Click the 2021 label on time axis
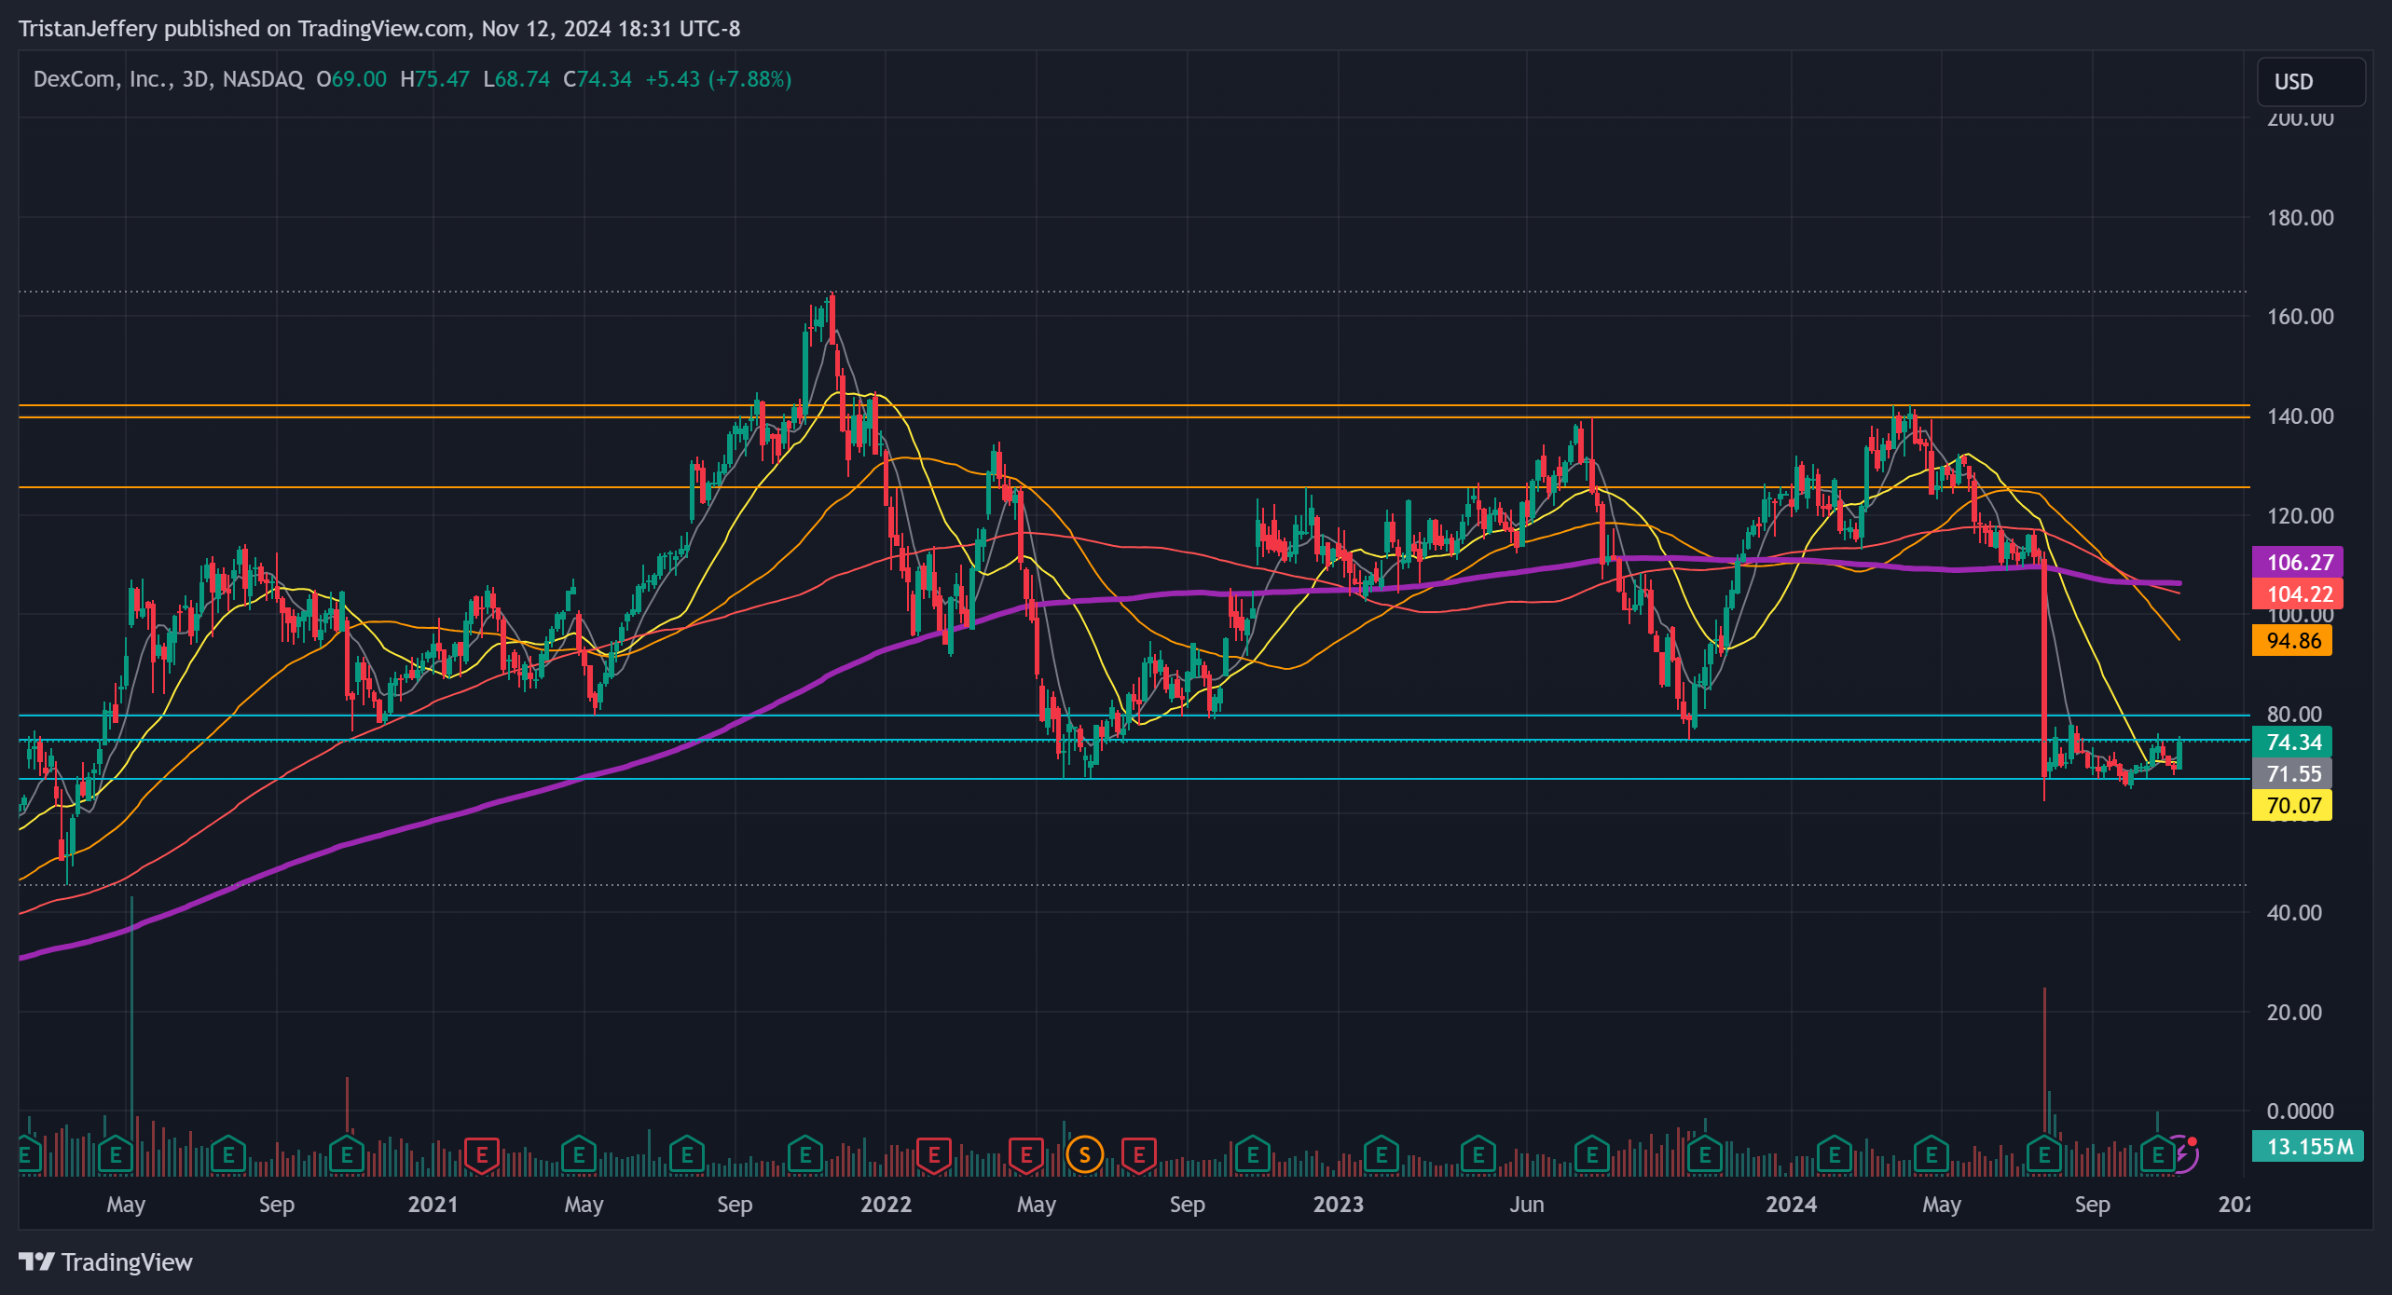This screenshot has width=2392, height=1295. click(x=433, y=1205)
